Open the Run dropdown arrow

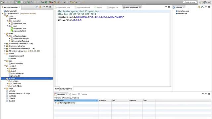point(48,2)
